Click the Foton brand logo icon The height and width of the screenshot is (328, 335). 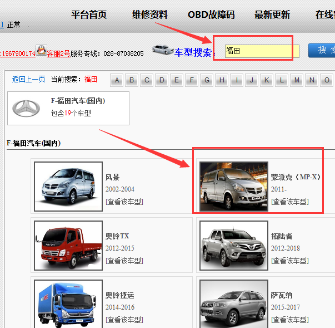point(26,109)
